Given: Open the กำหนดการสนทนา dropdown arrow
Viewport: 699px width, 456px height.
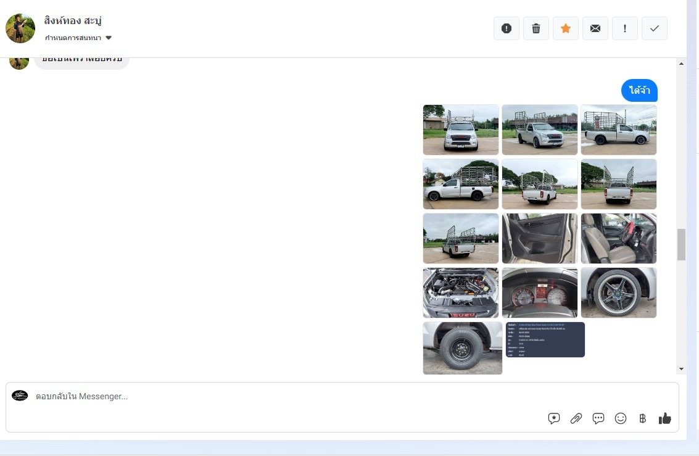Looking at the screenshot, I should [109, 38].
